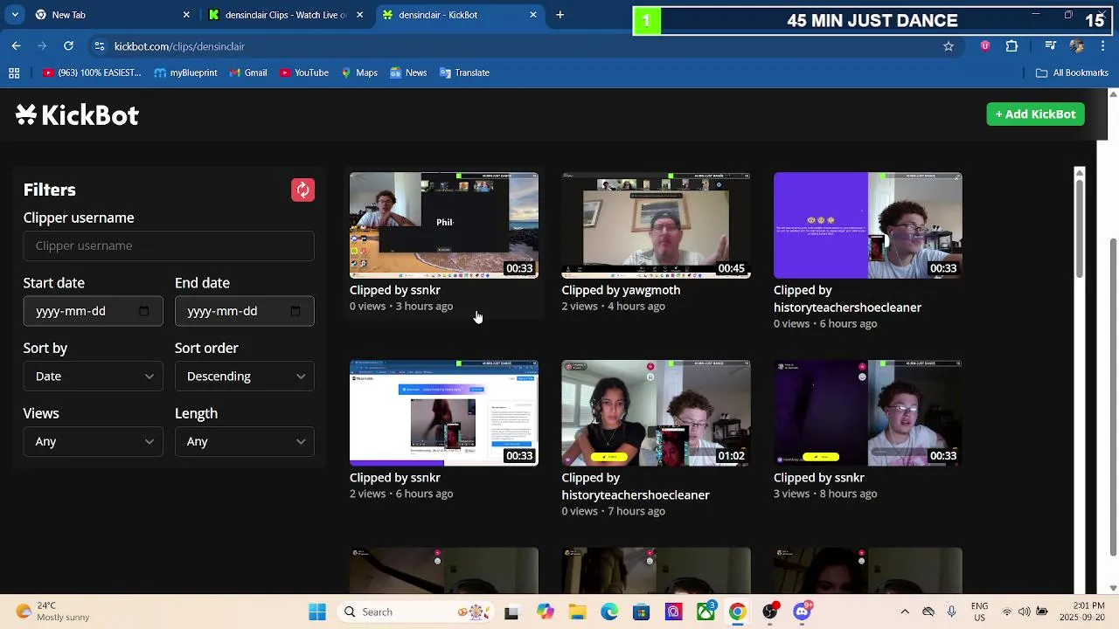Image resolution: width=1119 pixels, height=629 pixels.
Task: Play the ssnkr clip from 8 hours ago
Action: click(867, 413)
